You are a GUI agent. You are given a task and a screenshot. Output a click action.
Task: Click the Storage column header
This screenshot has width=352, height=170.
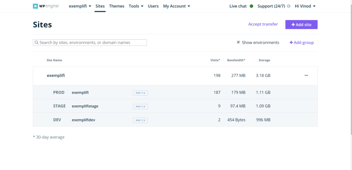click(x=264, y=60)
